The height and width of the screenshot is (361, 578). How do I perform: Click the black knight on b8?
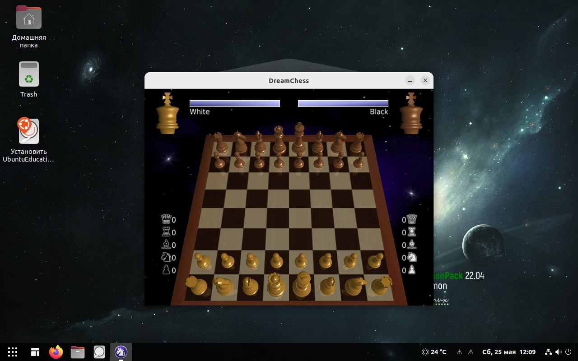[x=240, y=142]
